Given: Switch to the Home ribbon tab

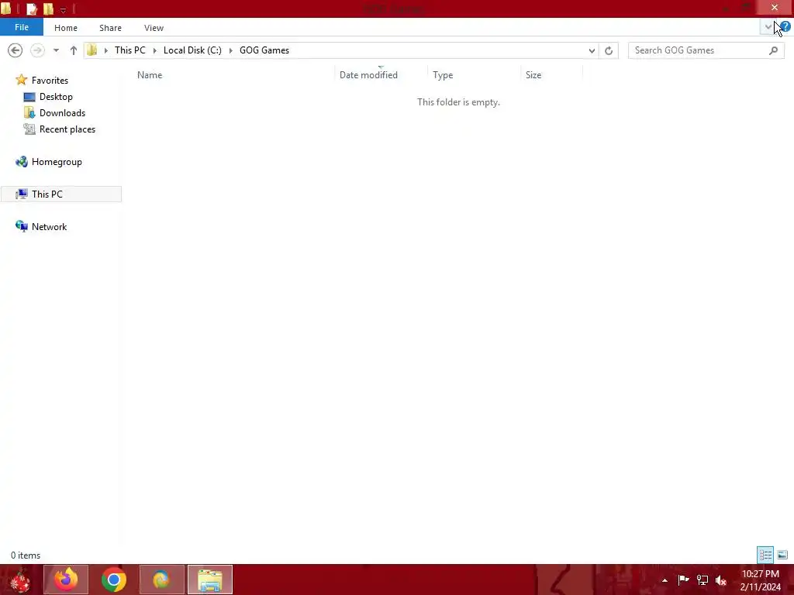Looking at the screenshot, I should pyautogui.click(x=66, y=28).
